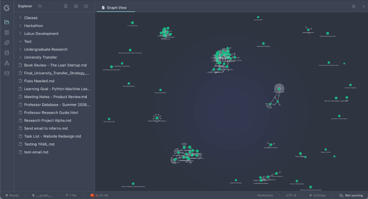Viewport: 368px width, 199px height.
Task: Open the mail sidebar icon
Action: [x=7, y=73]
